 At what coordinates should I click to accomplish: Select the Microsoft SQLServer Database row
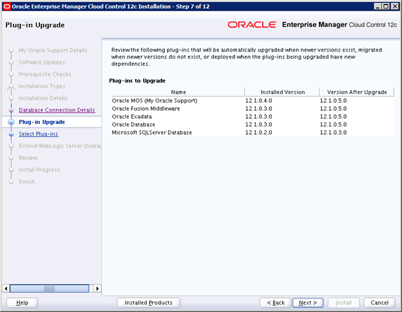point(253,132)
